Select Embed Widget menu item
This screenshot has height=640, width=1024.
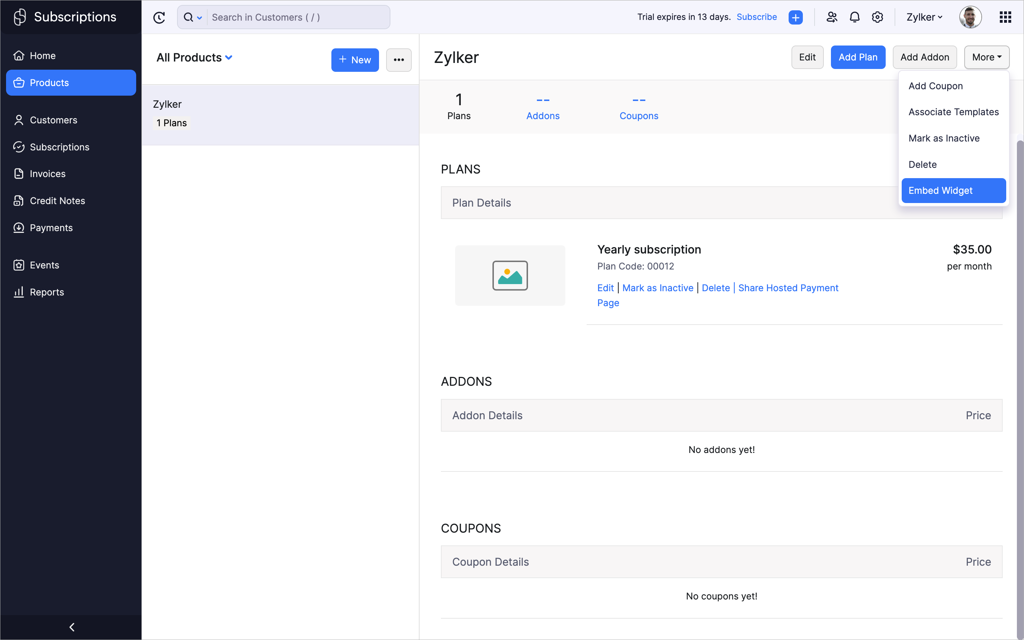pyautogui.click(x=954, y=191)
